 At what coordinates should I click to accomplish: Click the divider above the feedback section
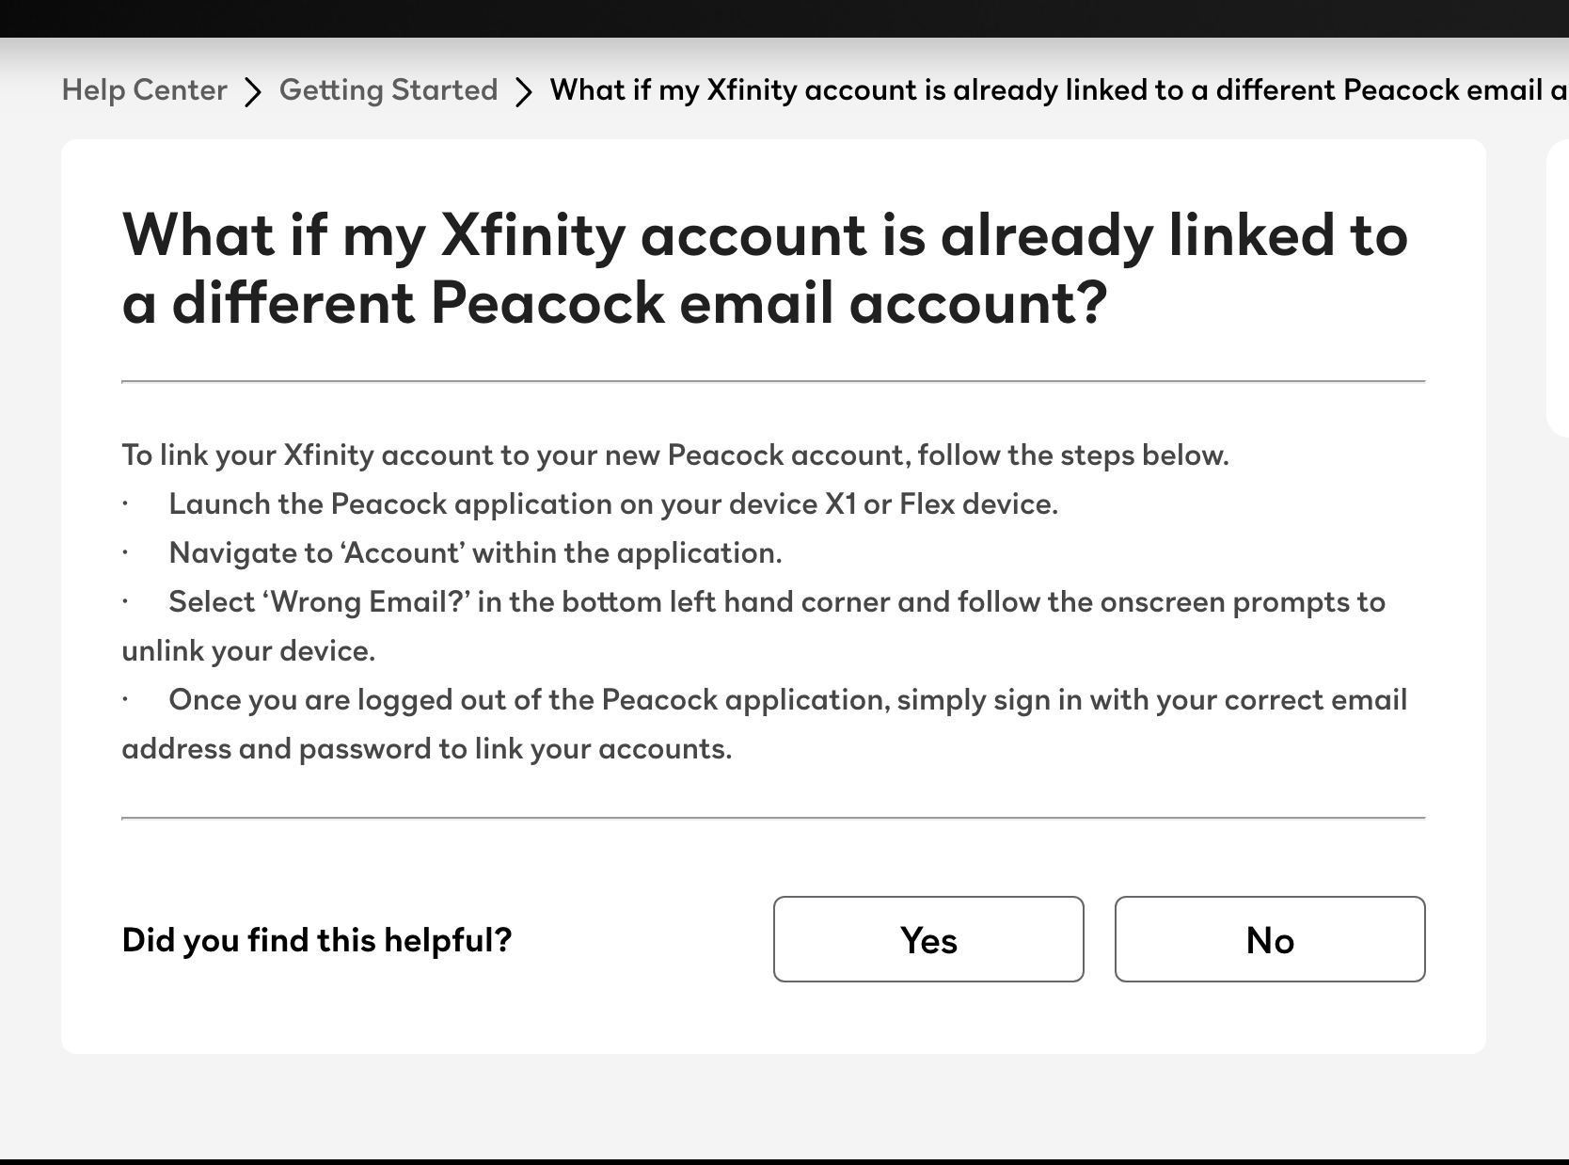pyautogui.click(x=774, y=818)
